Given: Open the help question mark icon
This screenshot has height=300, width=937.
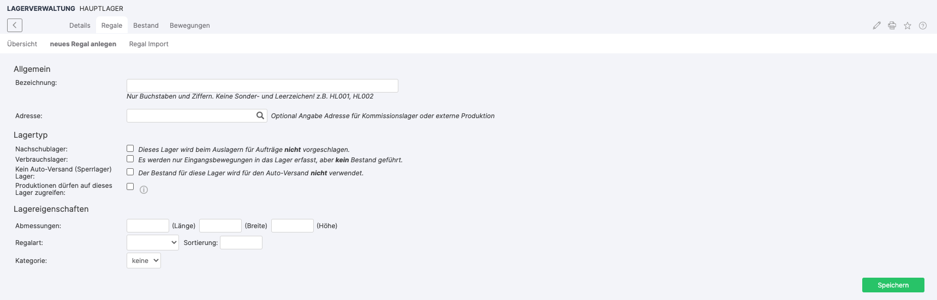Looking at the screenshot, I should (922, 26).
